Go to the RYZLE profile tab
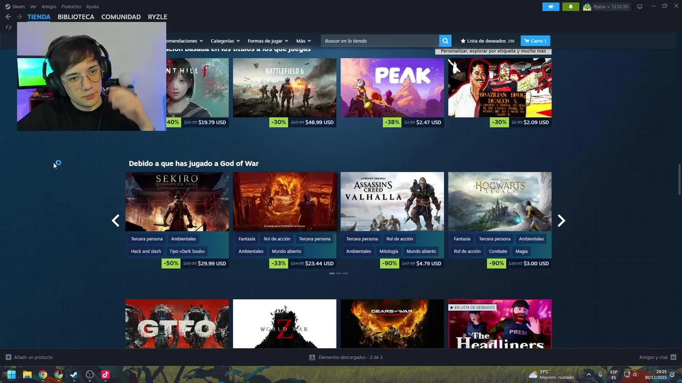This screenshot has height=383, width=682. [x=158, y=17]
